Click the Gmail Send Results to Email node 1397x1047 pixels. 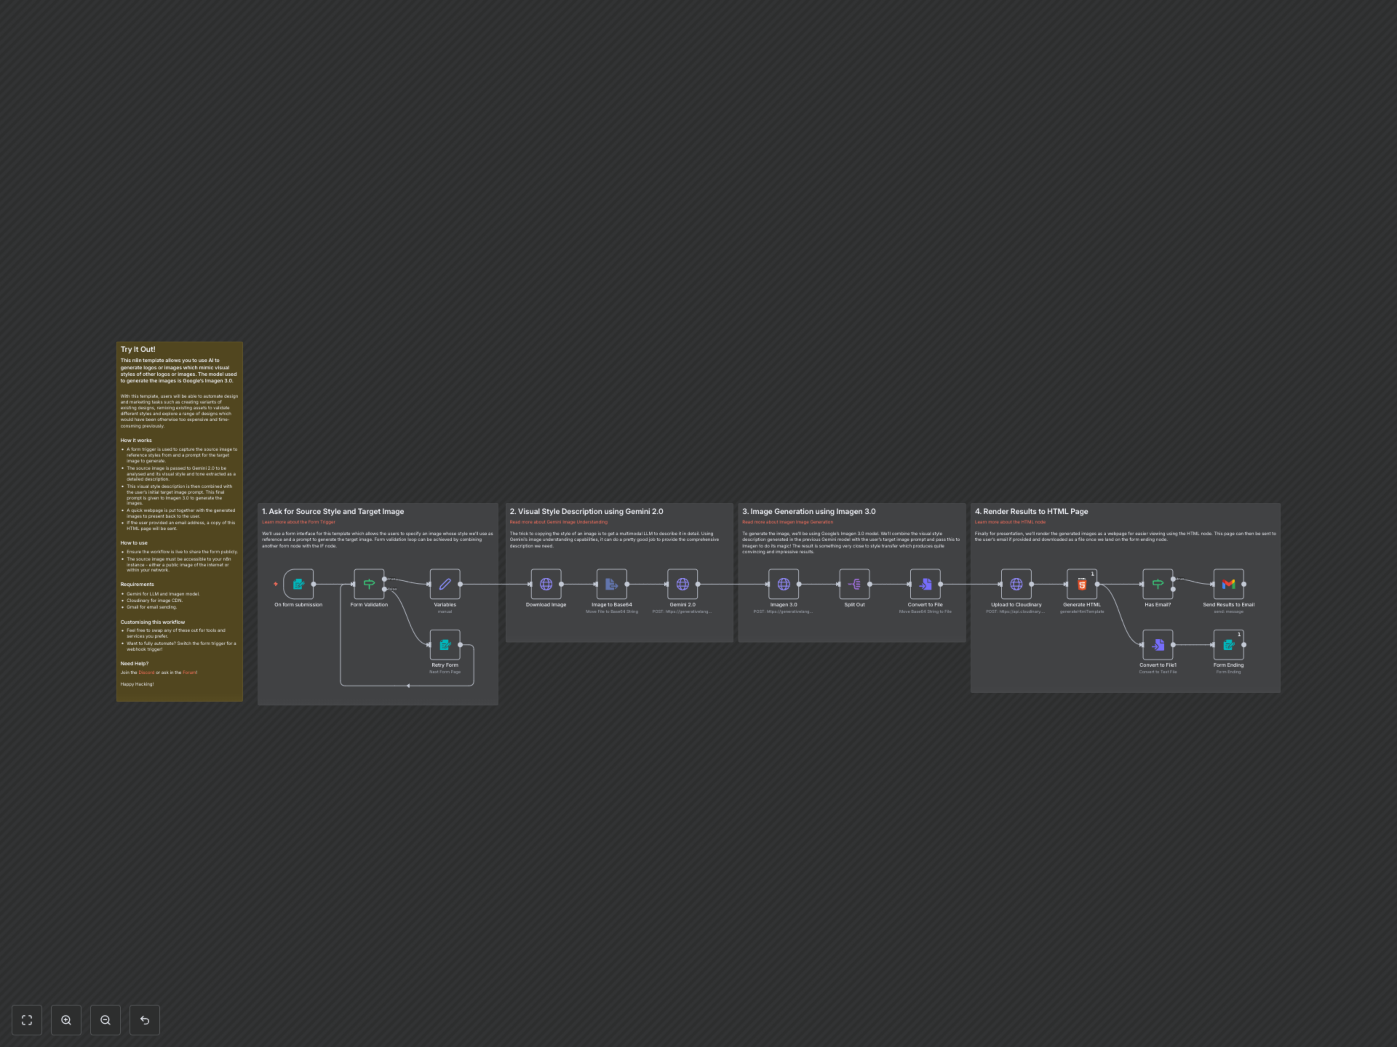[x=1228, y=584]
